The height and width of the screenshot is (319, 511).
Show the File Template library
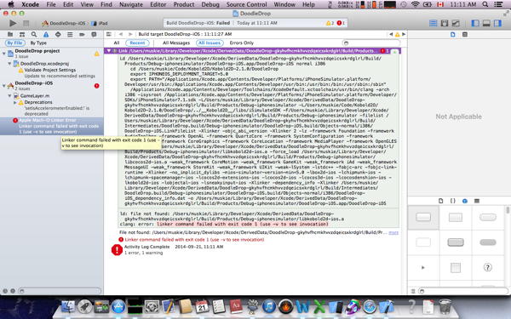[440, 201]
